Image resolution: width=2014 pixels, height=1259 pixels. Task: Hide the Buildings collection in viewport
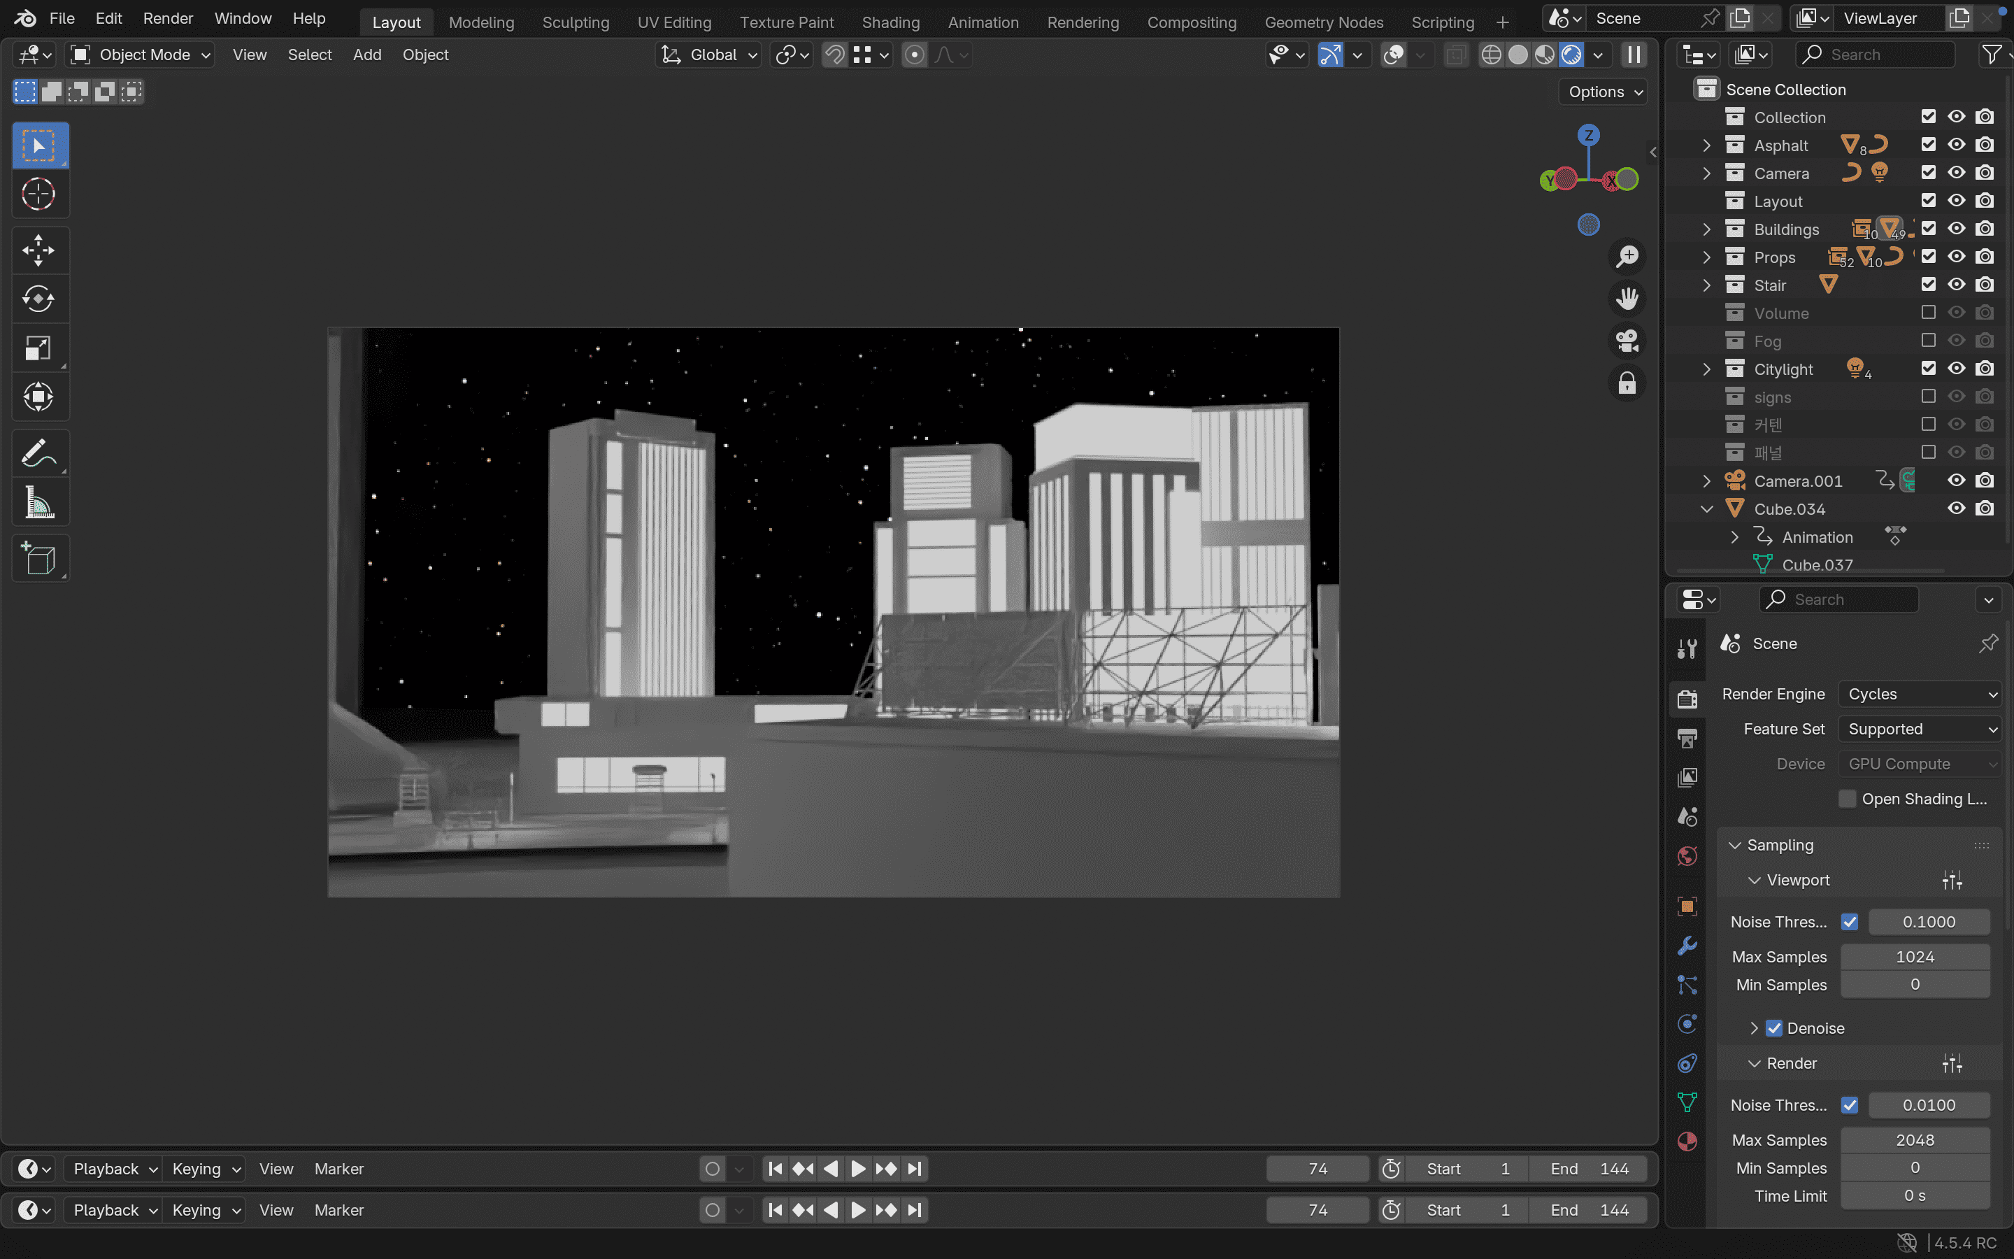[x=1956, y=229]
